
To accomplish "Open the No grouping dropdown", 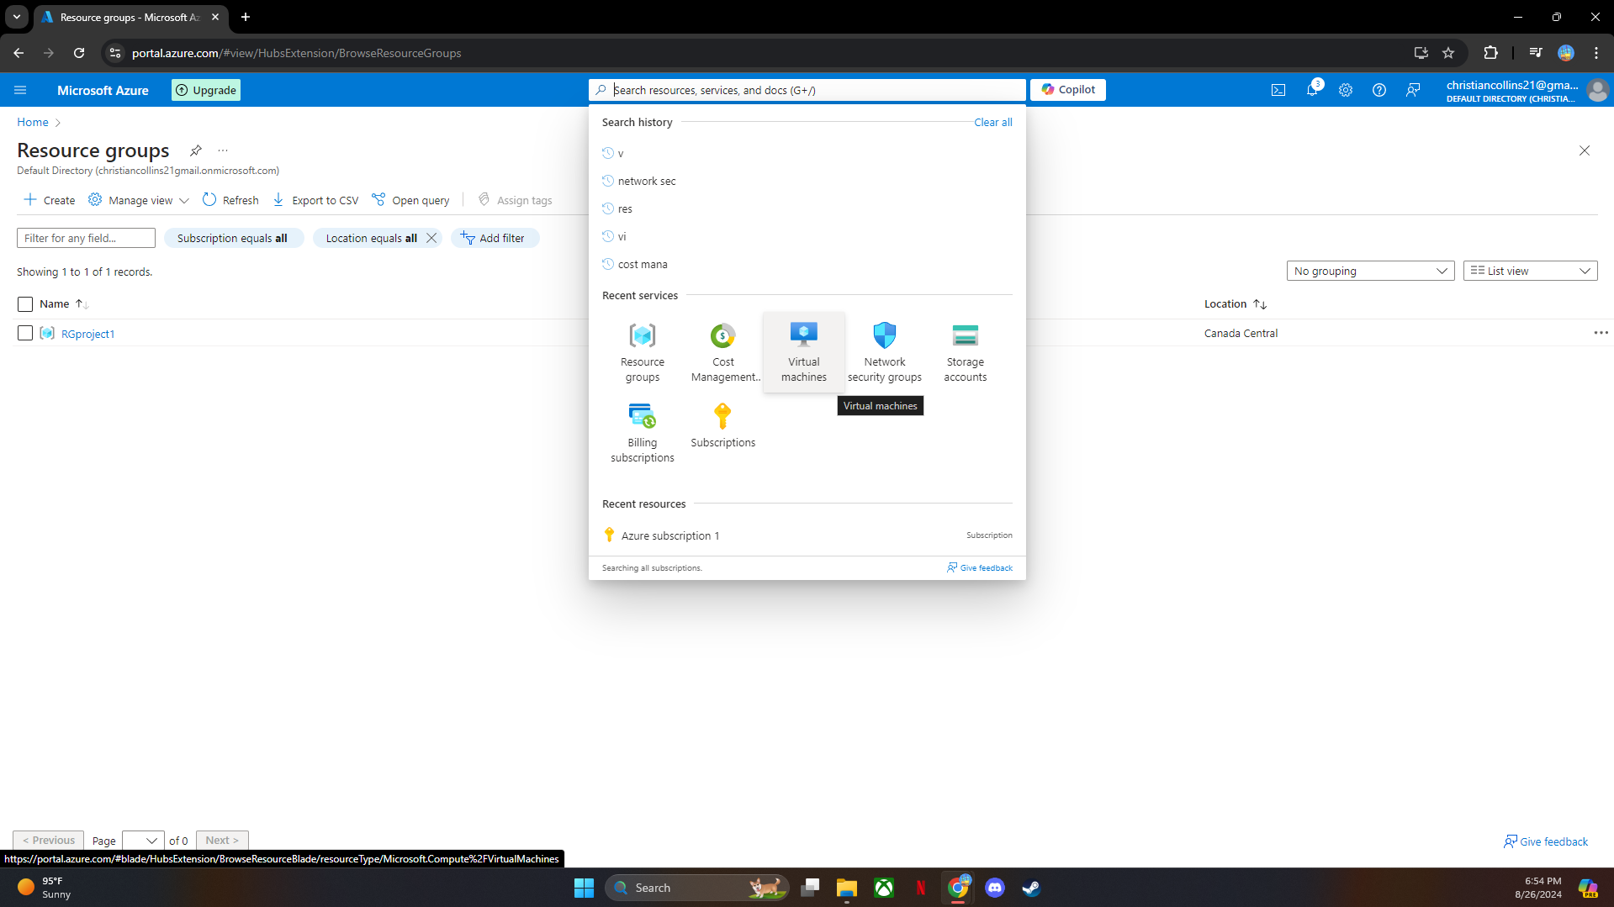I will pyautogui.click(x=1370, y=271).
